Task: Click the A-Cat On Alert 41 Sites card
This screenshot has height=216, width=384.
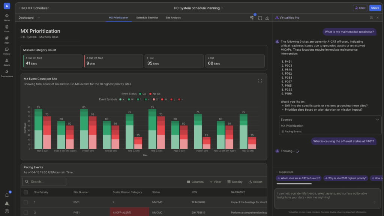Action: tap(52, 61)
